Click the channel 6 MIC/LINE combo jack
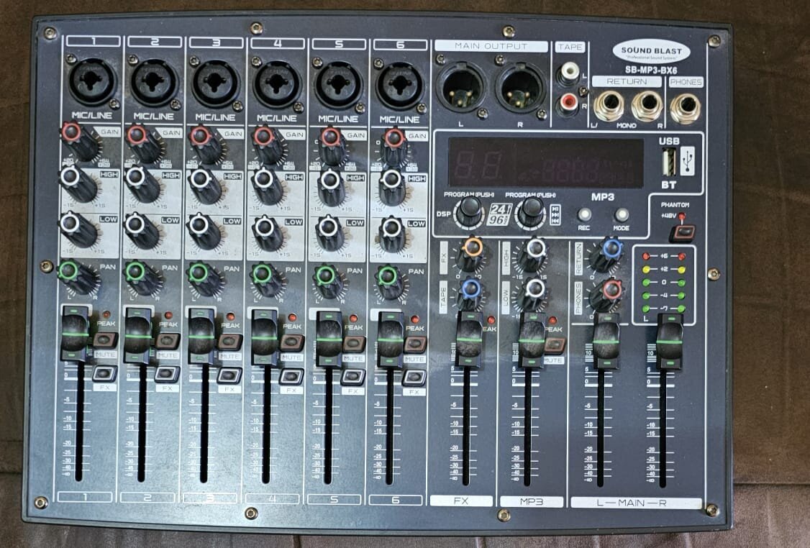Screen dimensions: 810x548 coord(399,86)
